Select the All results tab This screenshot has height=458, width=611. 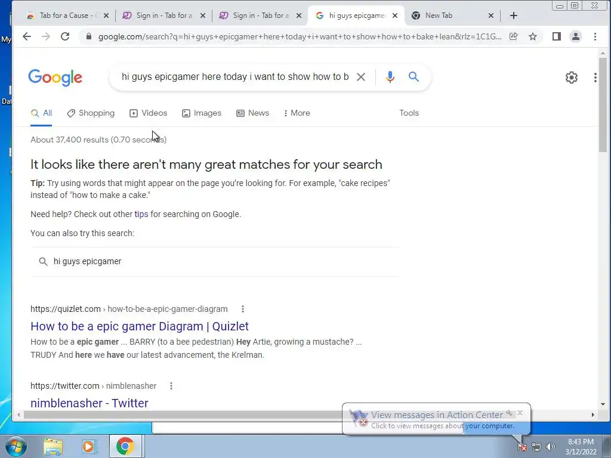pyautogui.click(x=41, y=113)
